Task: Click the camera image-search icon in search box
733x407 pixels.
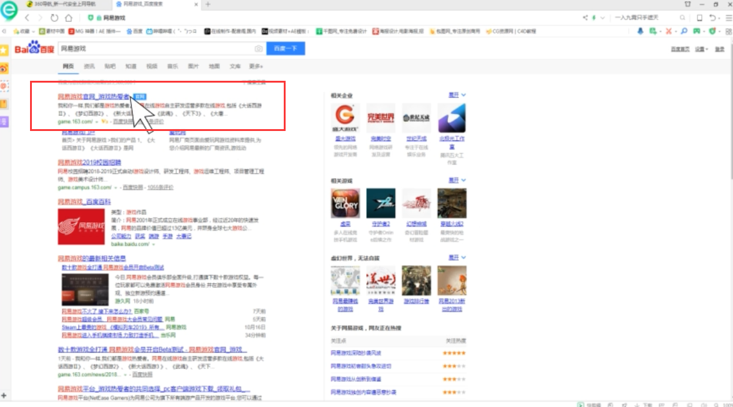Action: 259,48
